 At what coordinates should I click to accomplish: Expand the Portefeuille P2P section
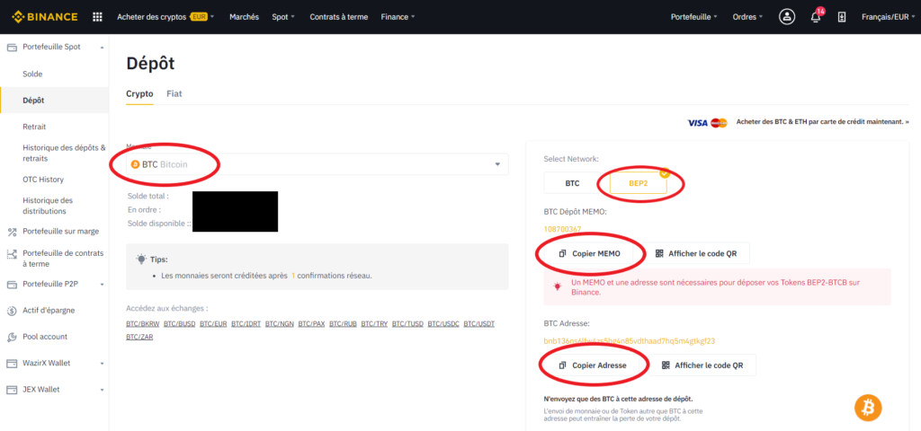[103, 285]
